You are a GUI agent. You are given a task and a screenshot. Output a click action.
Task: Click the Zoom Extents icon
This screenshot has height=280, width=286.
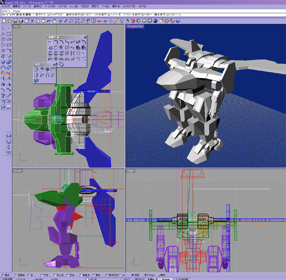tap(77, 21)
